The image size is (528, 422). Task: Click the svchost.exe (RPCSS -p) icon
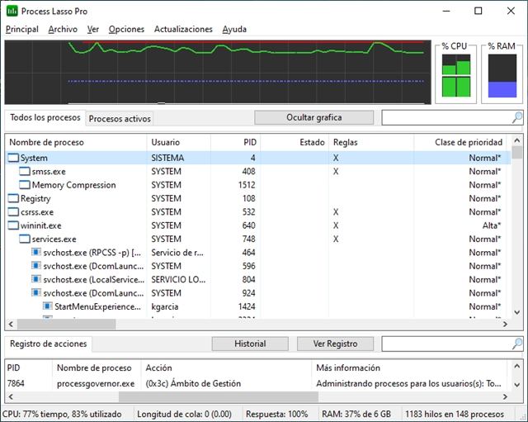tap(36, 252)
